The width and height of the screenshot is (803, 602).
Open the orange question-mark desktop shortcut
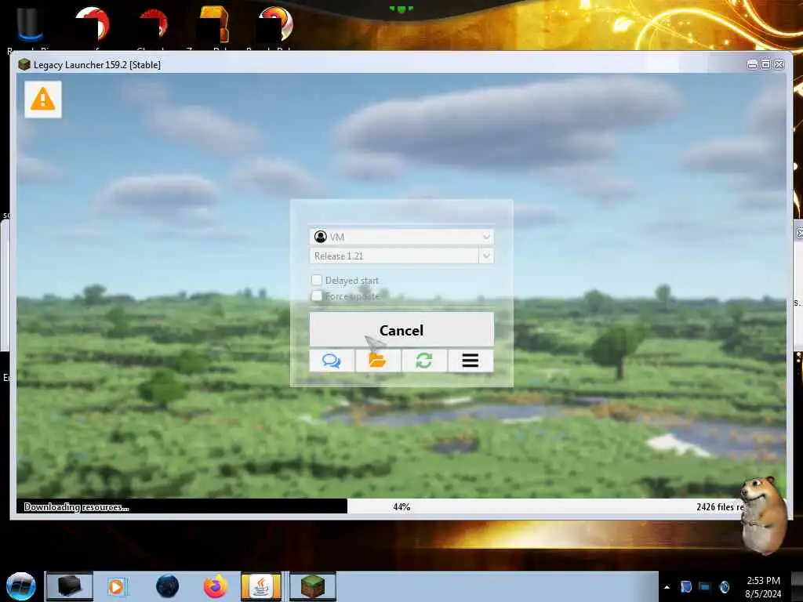pos(214,26)
